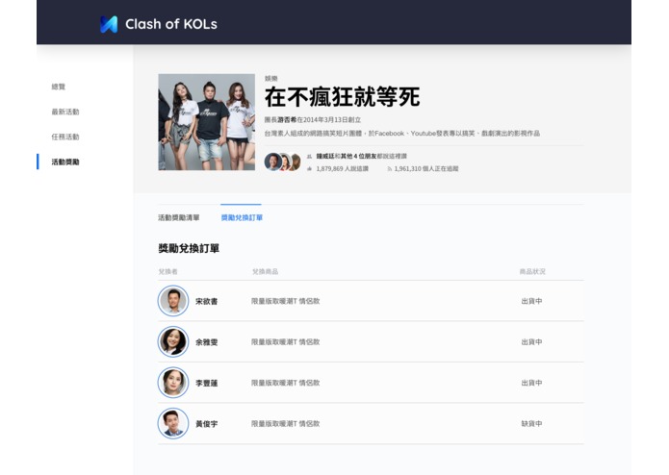The height and width of the screenshot is (475, 669).
Task: Select the name 李豐蓮
Action: [207, 383]
